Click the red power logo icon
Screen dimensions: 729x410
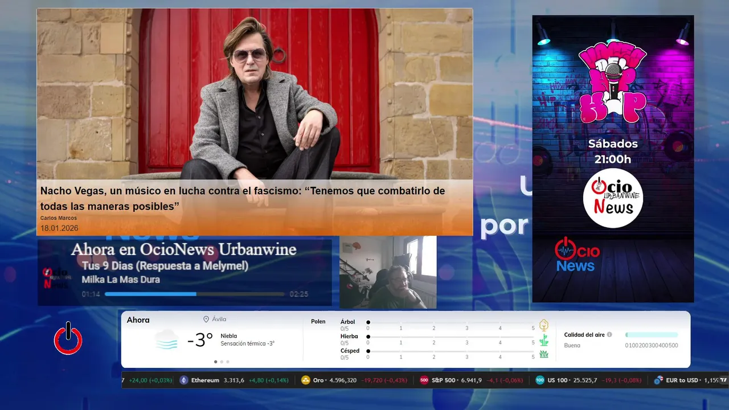pyautogui.click(x=68, y=338)
